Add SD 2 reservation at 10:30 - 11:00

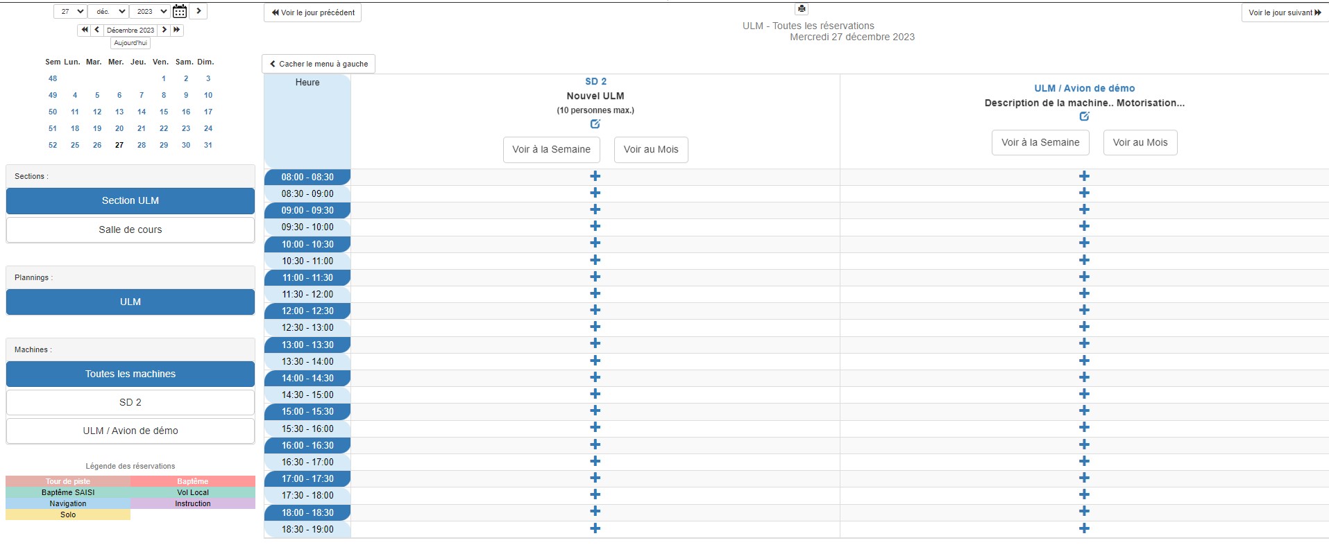tap(595, 260)
